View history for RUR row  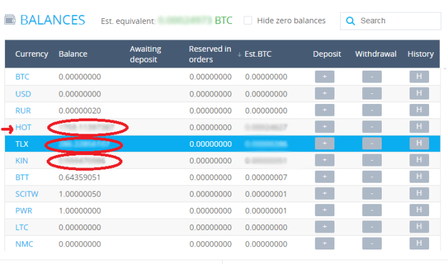(419, 110)
